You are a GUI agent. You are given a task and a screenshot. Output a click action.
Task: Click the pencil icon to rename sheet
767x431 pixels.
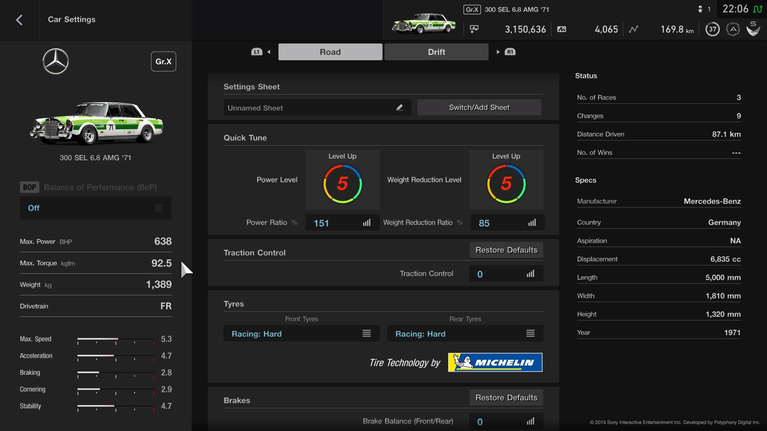399,108
